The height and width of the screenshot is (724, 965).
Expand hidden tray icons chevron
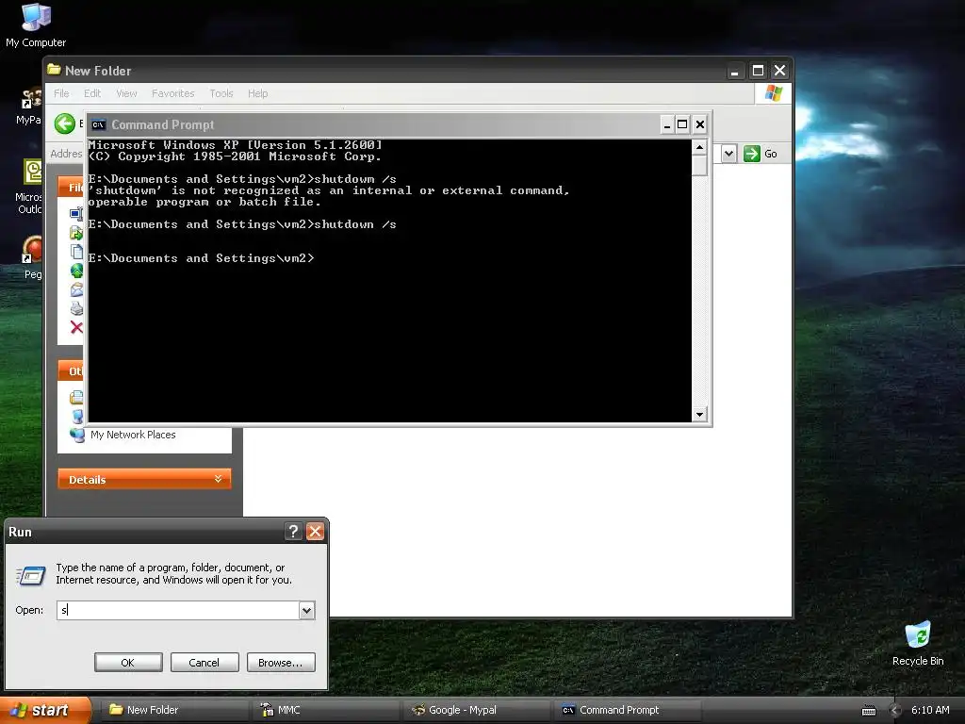(x=895, y=711)
